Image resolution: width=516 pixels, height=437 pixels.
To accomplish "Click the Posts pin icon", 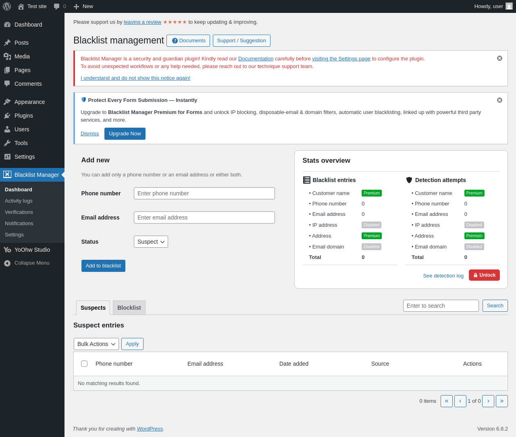I will coord(7,43).
